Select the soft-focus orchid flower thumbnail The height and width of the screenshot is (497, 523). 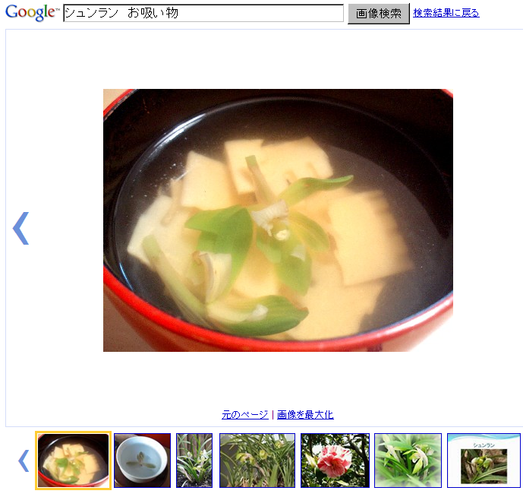tap(408, 461)
